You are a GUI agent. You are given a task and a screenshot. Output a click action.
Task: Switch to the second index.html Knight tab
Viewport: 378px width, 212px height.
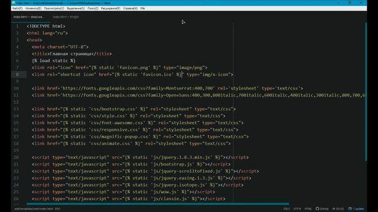[x=66, y=17]
